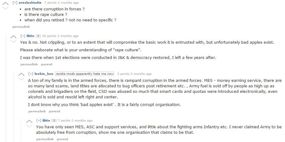
Task: Collapse areslashindia's comment thread
Action: pos(15,3)
